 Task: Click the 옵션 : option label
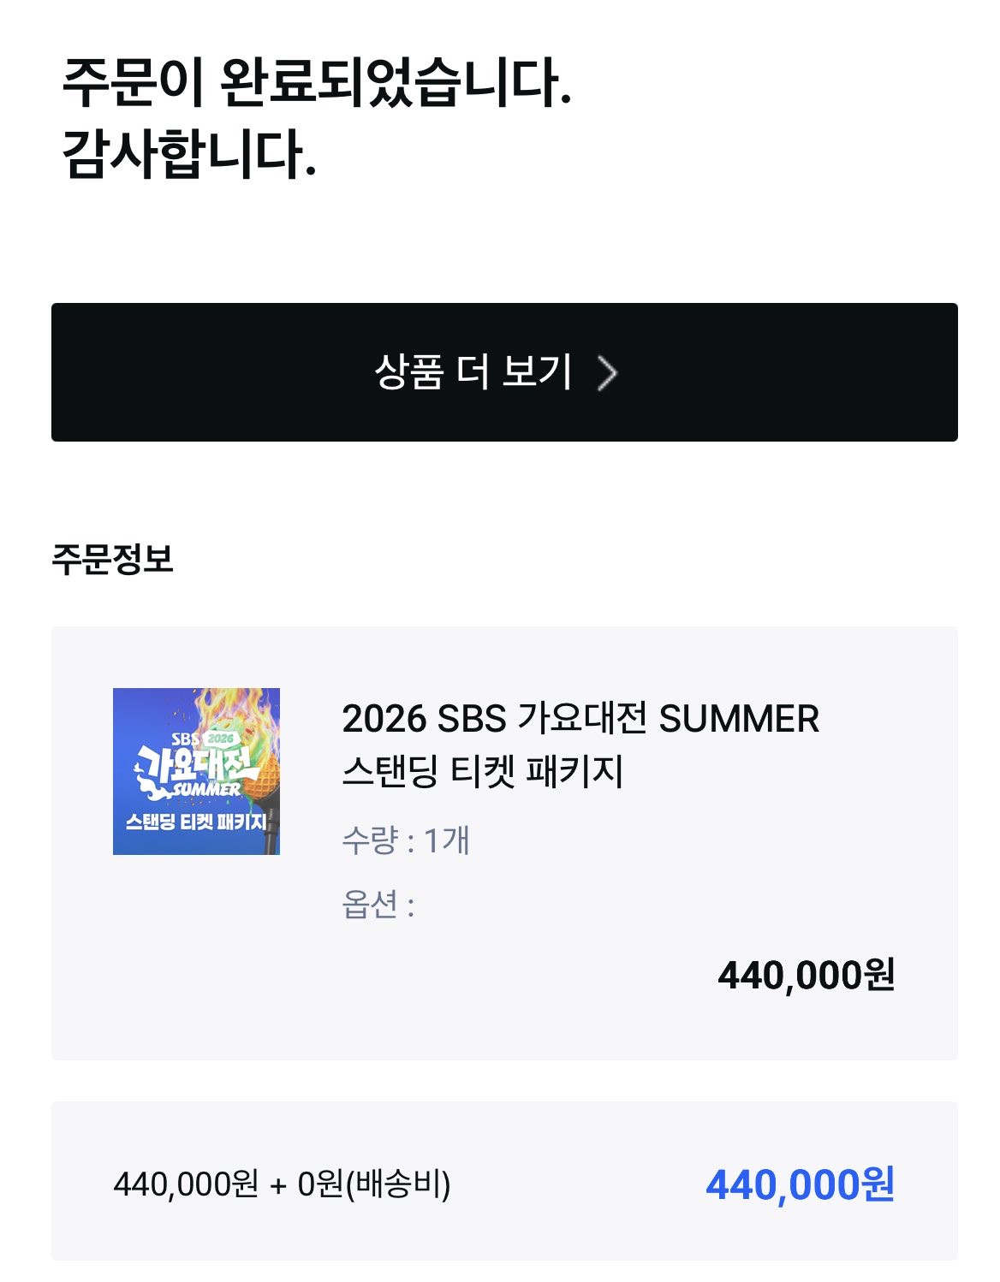click(378, 904)
